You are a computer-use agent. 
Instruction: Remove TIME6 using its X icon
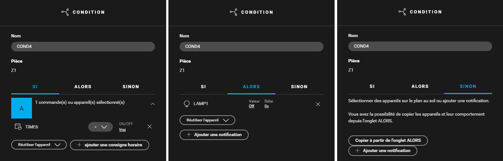[150, 126]
